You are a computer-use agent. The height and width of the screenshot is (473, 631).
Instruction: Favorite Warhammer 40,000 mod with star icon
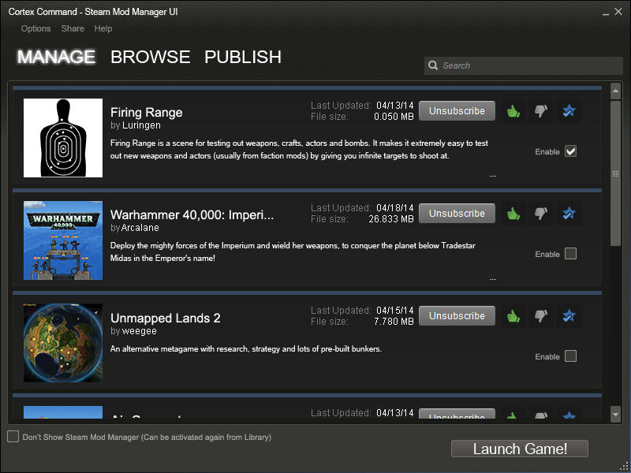(569, 214)
